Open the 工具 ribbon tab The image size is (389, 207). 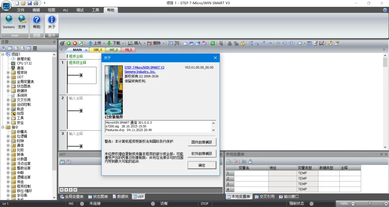click(x=95, y=10)
